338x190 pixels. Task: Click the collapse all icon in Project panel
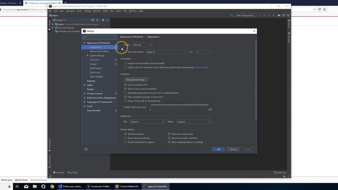[x=97, y=20]
